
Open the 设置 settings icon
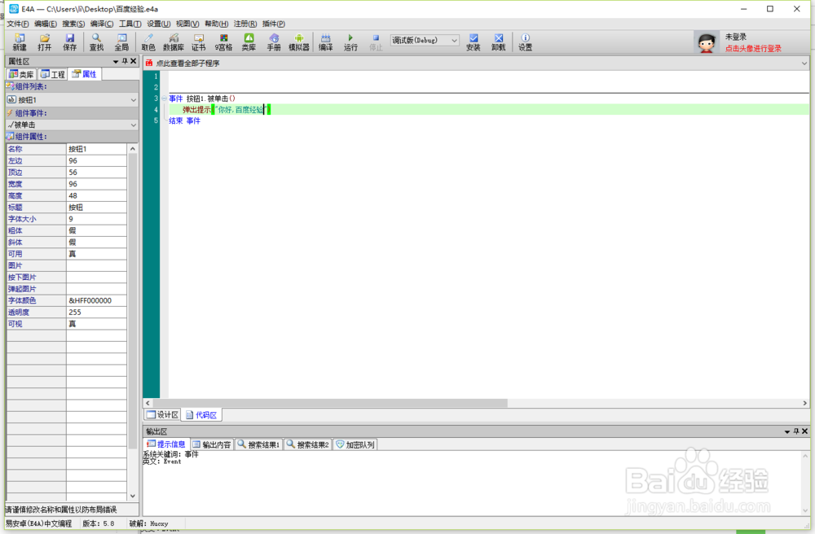click(526, 42)
